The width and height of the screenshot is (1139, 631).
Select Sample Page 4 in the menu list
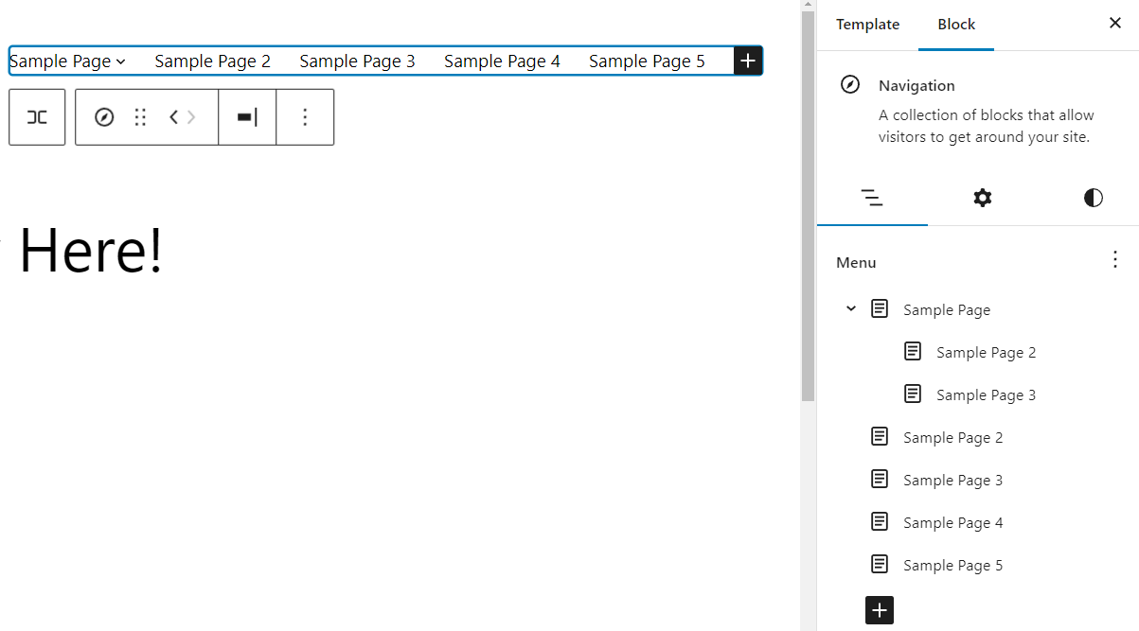point(953,522)
